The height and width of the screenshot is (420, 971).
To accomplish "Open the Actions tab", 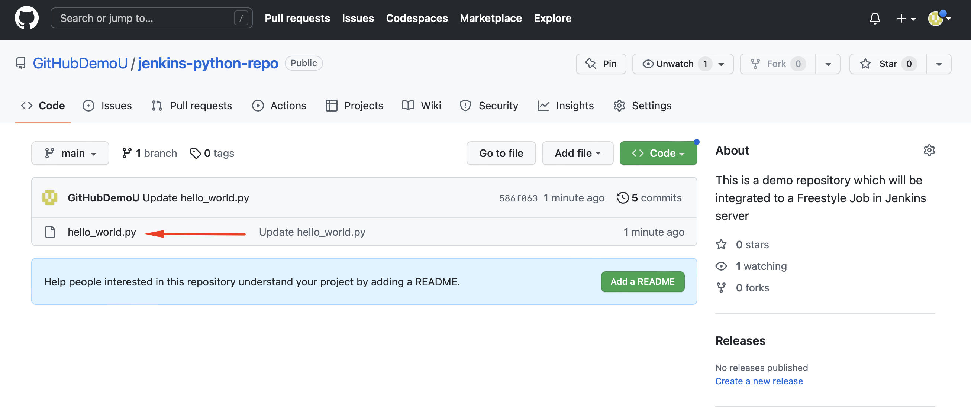I will 279,106.
